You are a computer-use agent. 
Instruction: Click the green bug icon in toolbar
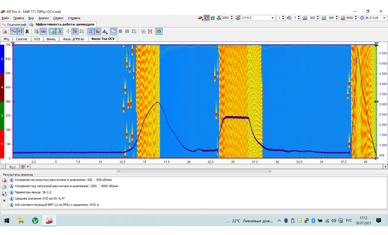click(x=159, y=32)
